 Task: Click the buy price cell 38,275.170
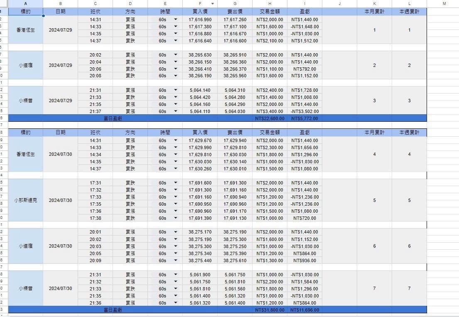[200, 232]
